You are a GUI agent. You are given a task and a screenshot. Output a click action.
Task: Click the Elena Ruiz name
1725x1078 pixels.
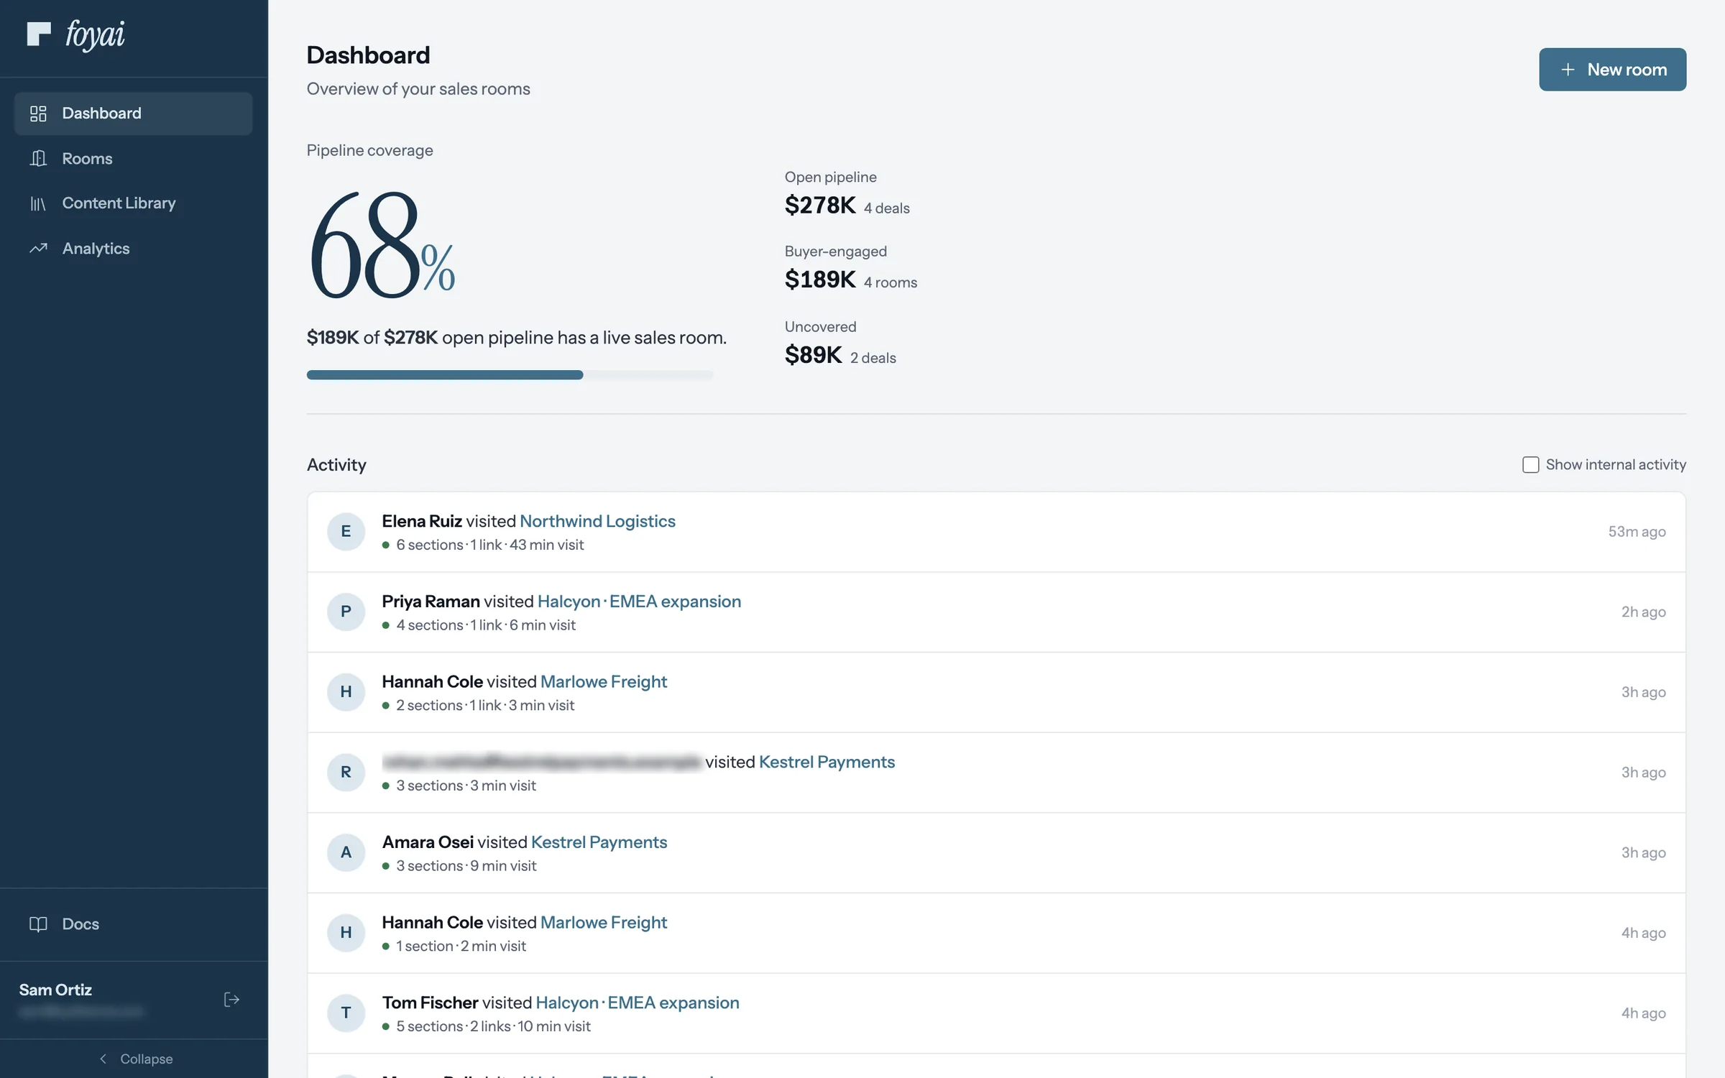421,521
